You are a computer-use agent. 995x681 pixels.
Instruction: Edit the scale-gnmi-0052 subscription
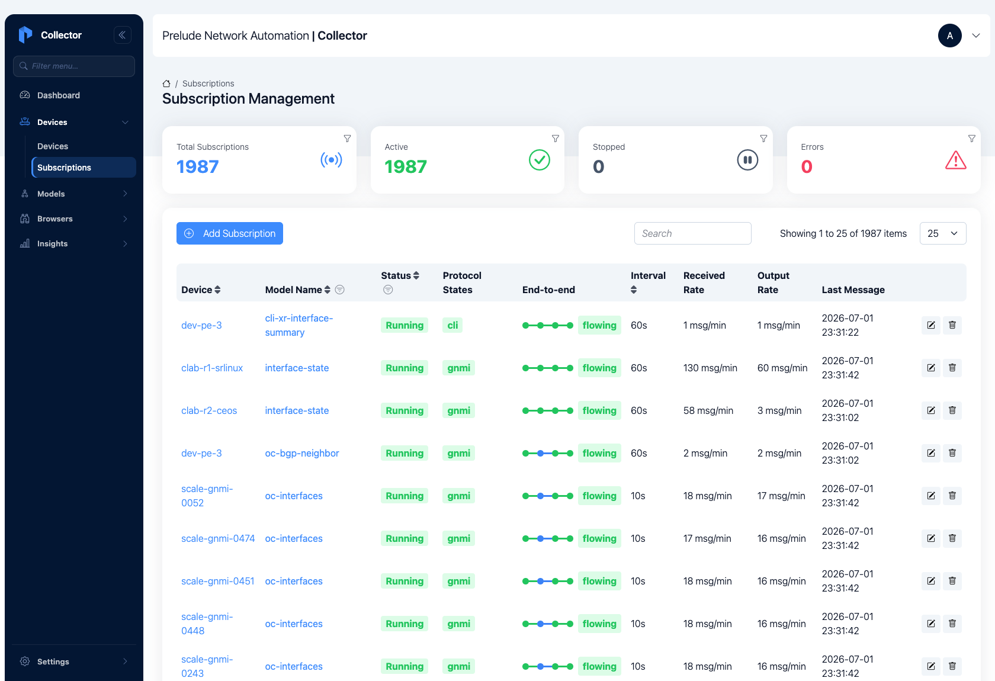pos(931,496)
